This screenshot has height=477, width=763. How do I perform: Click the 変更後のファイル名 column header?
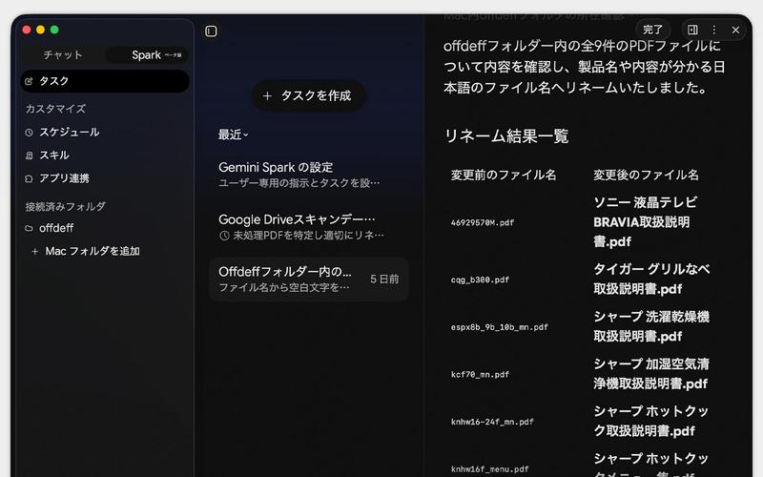pyautogui.click(x=646, y=175)
